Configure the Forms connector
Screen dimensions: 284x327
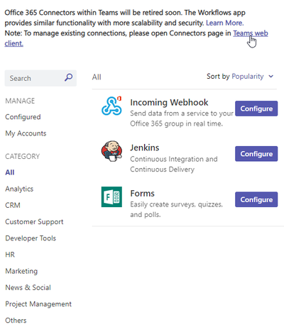[256, 199]
